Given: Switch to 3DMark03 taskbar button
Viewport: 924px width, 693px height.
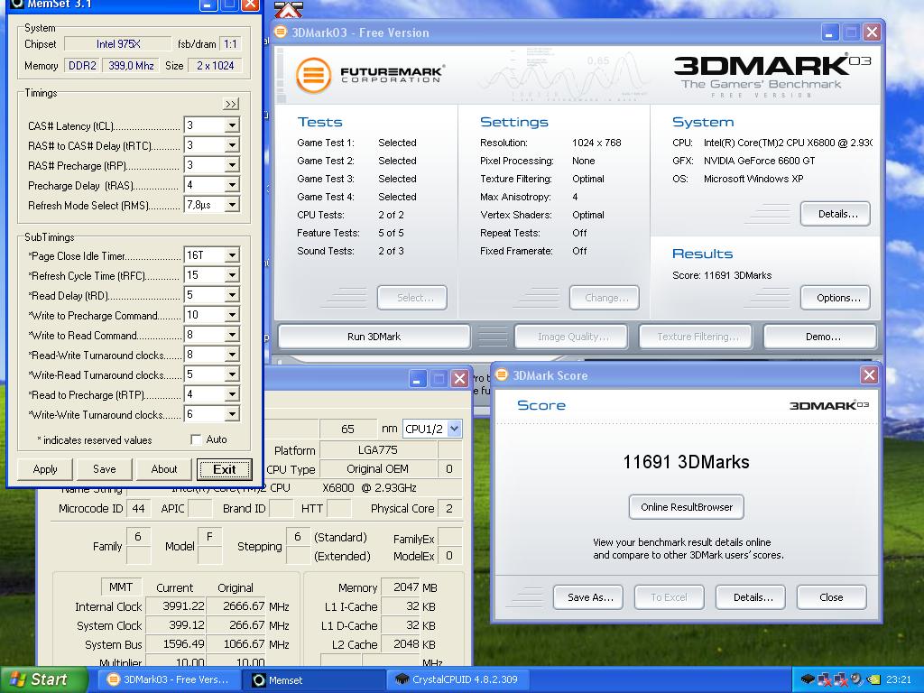Looking at the screenshot, I should tap(168, 679).
